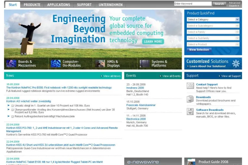Click the Hall A6, Booth 706 text

[x=137, y=126]
